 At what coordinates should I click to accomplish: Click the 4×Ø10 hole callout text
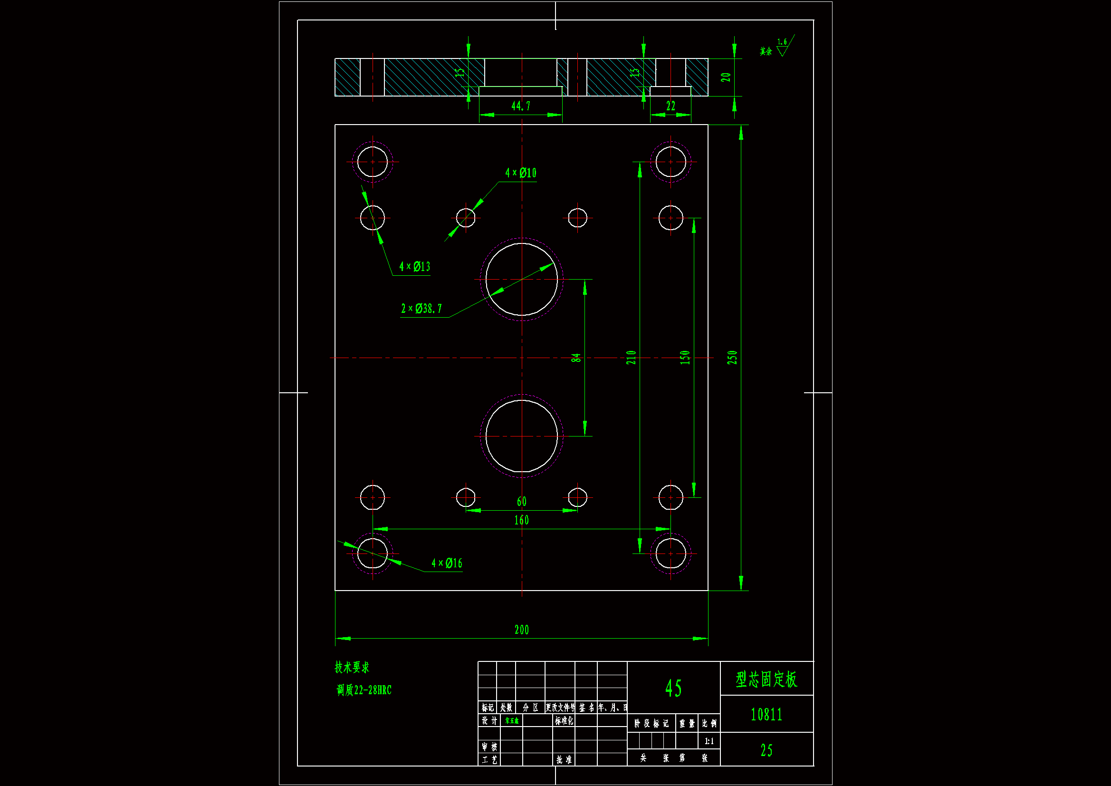[x=521, y=173]
